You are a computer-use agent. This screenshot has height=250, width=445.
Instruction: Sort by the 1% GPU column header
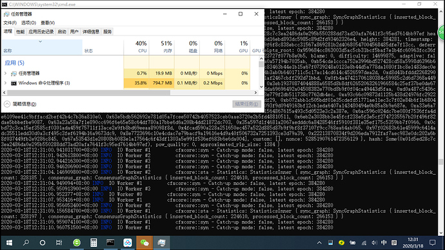(237, 47)
